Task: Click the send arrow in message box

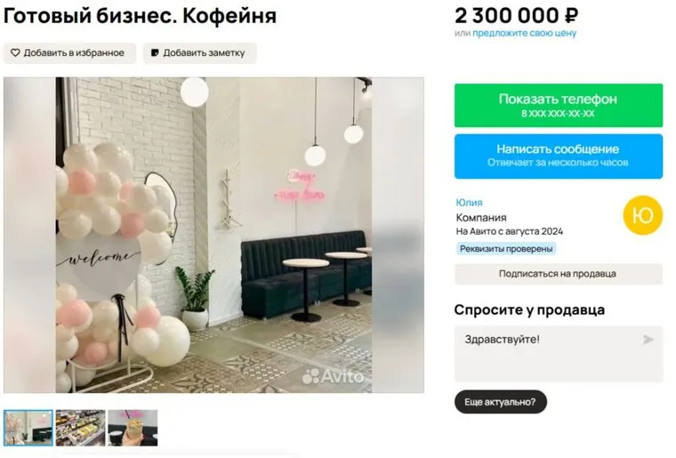Action: 648,340
